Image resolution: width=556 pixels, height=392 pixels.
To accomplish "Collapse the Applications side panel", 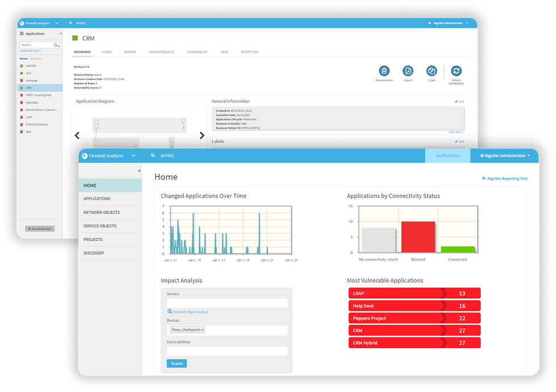I will pos(61,33).
